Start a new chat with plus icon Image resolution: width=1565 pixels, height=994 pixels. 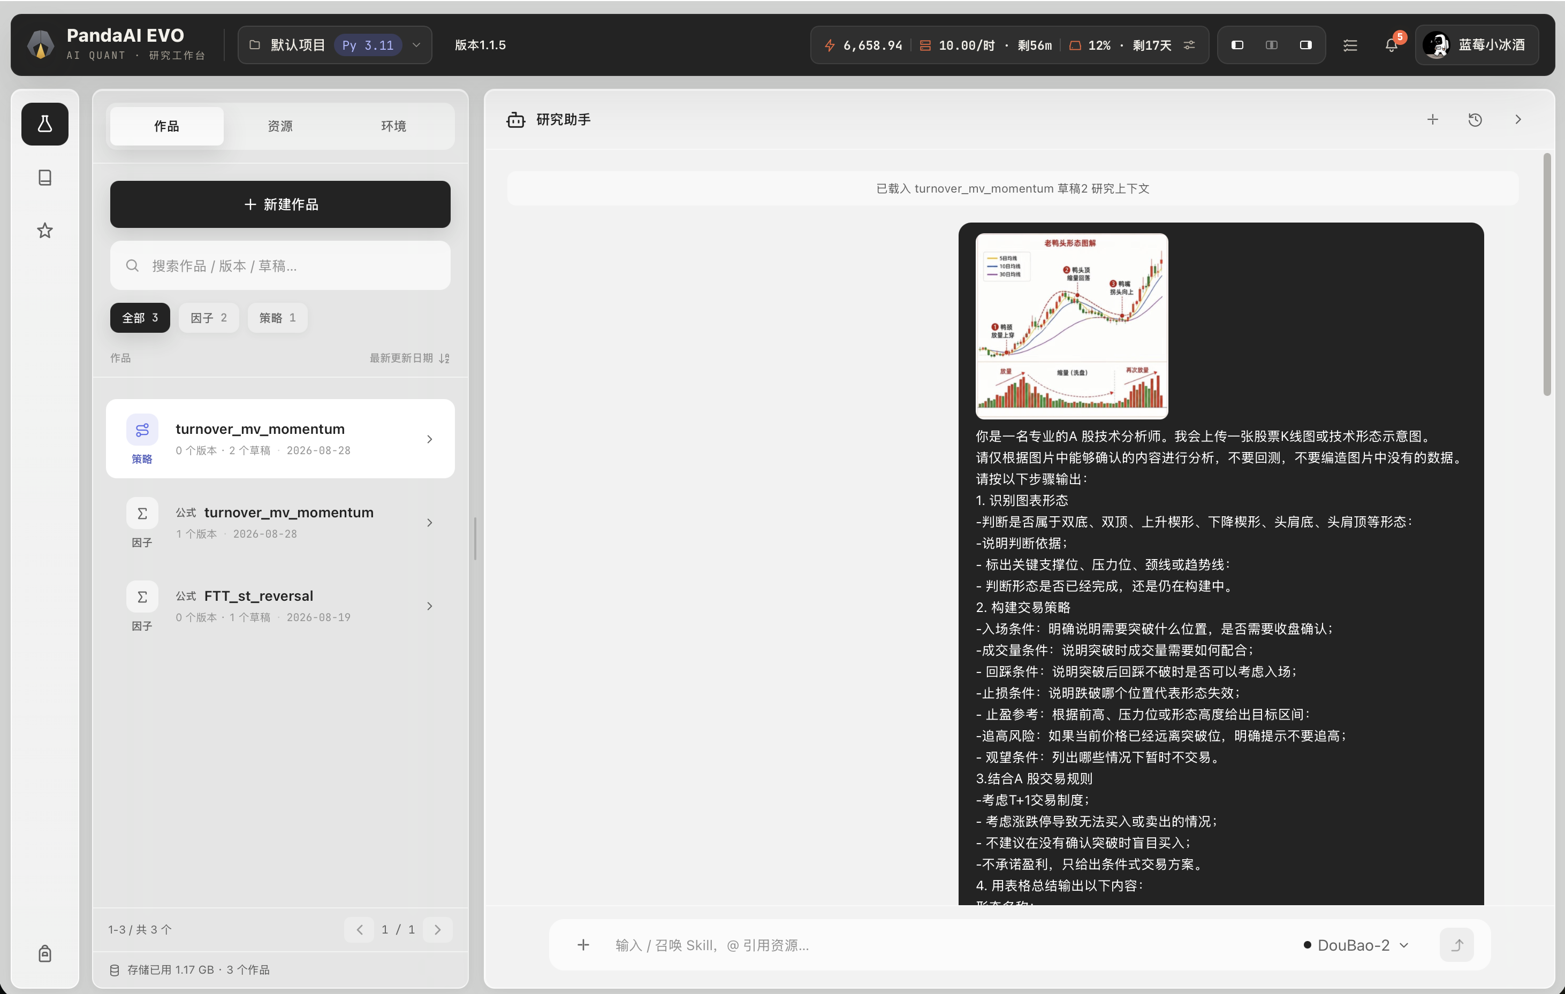pos(1432,119)
